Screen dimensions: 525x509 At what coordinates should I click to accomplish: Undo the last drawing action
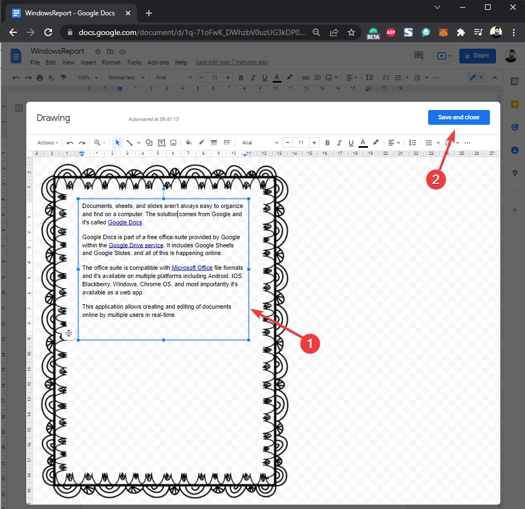(x=70, y=143)
